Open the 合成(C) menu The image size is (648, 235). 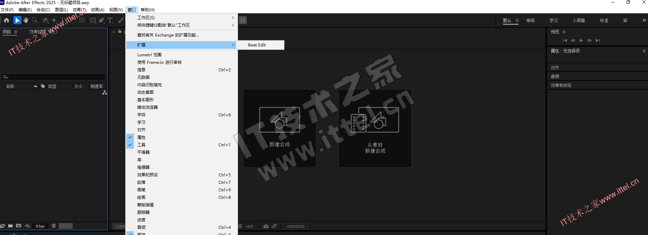[x=43, y=10]
